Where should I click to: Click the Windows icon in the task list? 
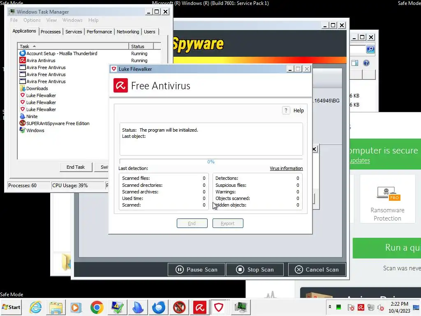pos(23,130)
